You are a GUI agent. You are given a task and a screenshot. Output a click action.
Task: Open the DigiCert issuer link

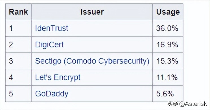click(49, 45)
